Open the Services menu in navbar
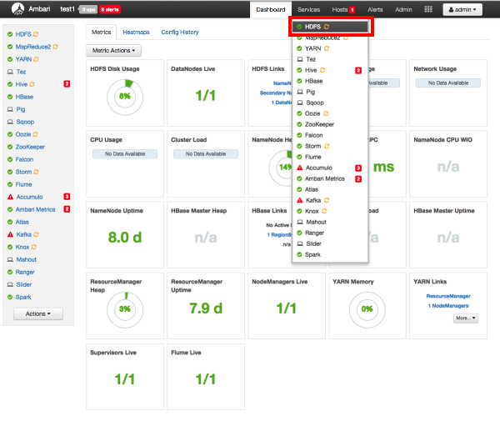 click(308, 9)
